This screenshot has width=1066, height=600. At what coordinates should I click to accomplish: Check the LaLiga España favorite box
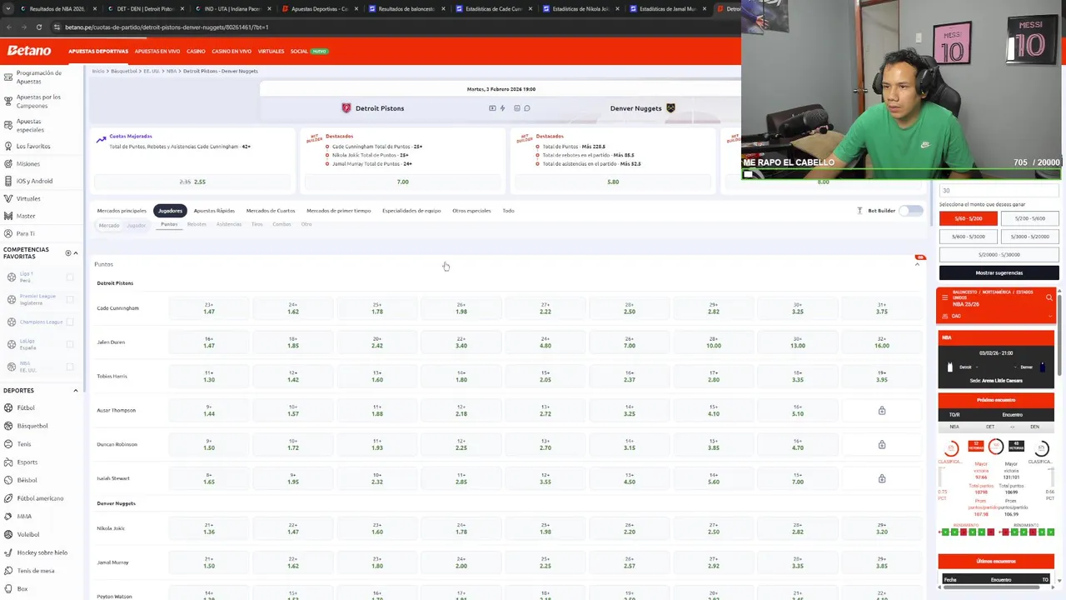pyautogui.click(x=70, y=344)
